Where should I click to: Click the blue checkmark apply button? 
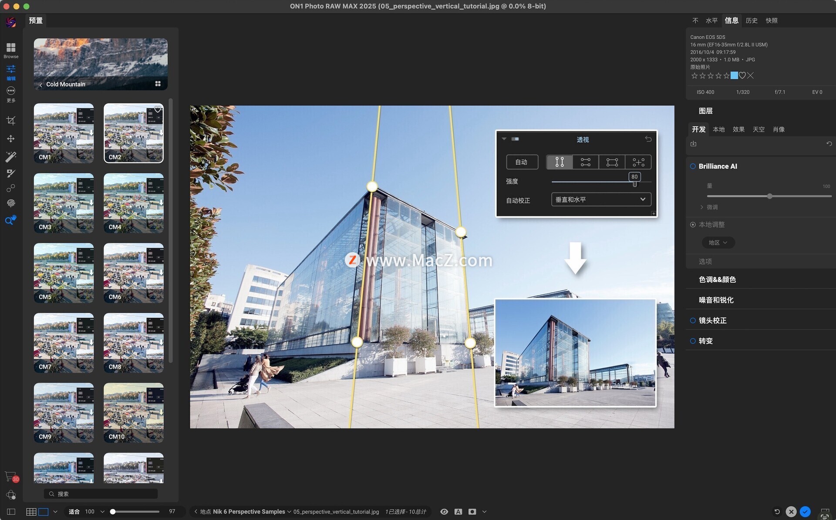click(805, 512)
